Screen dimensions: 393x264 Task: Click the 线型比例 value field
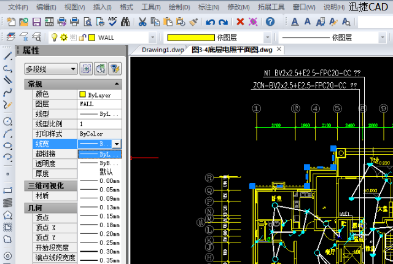(99, 124)
